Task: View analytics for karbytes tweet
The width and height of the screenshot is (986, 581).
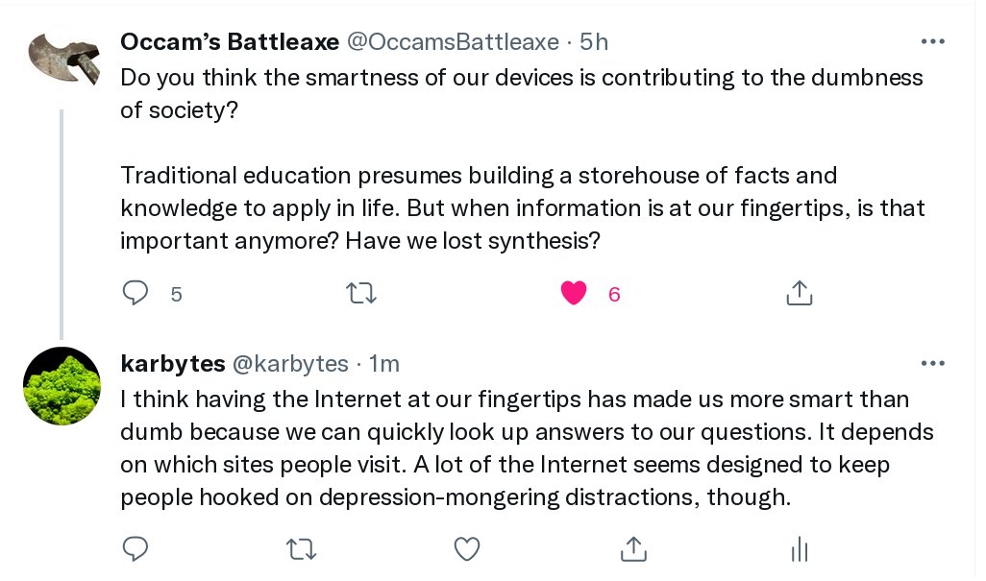Action: click(800, 549)
